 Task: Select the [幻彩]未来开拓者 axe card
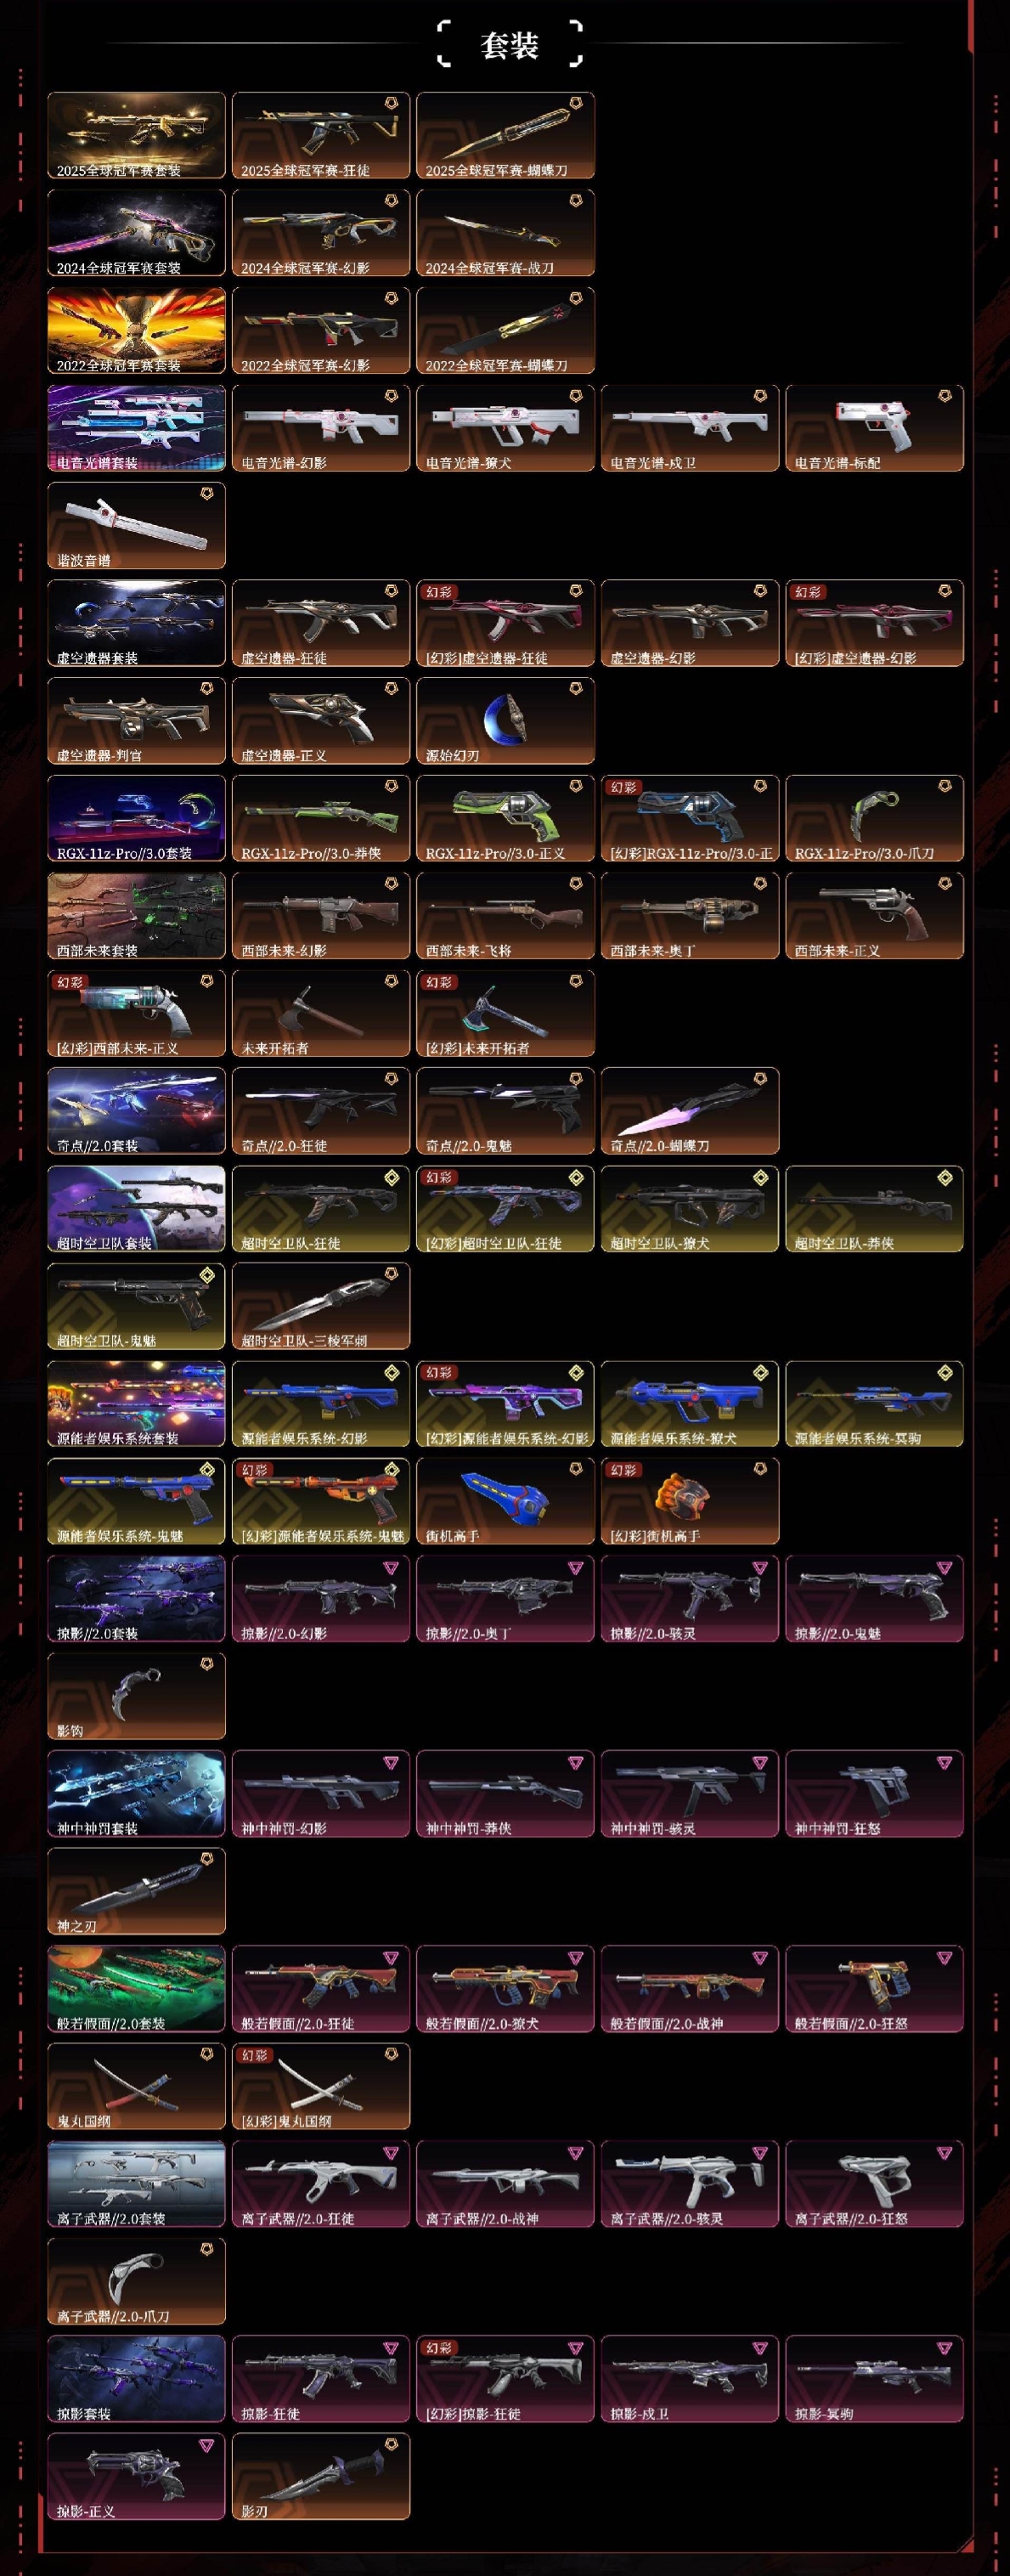[505, 1013]
